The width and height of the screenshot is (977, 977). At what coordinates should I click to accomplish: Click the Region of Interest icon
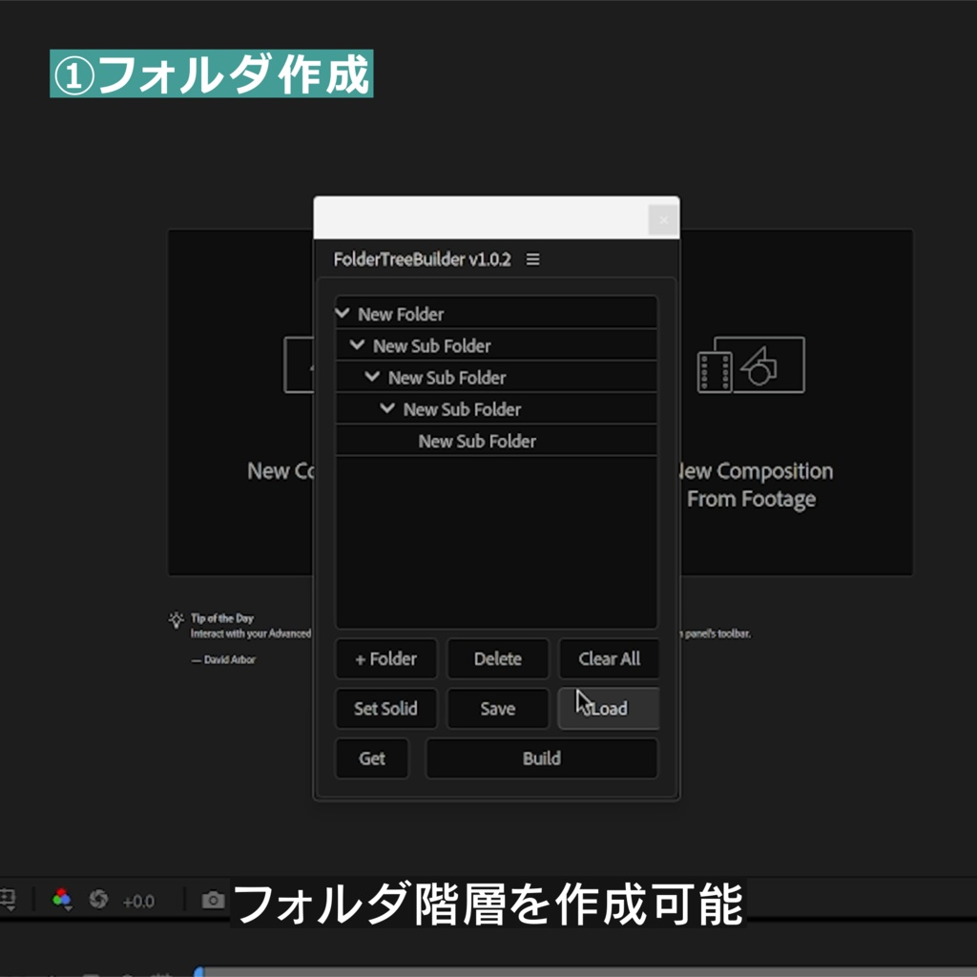click(x=9, y=899)
